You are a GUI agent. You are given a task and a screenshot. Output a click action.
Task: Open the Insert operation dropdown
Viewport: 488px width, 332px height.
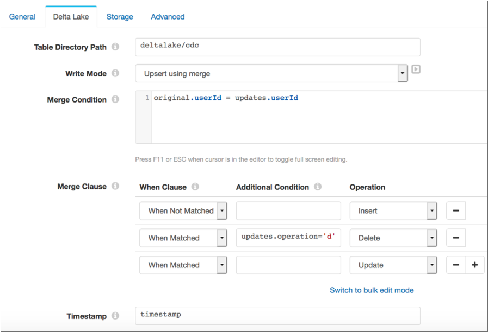(393, 211)
